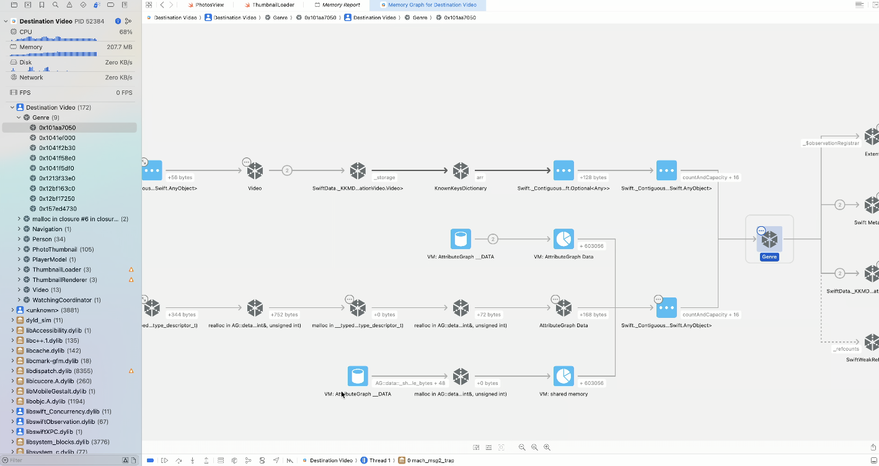Expand the Navigation (1) group
The width and height of the screenshot is (879, 466).
[19, 229]
